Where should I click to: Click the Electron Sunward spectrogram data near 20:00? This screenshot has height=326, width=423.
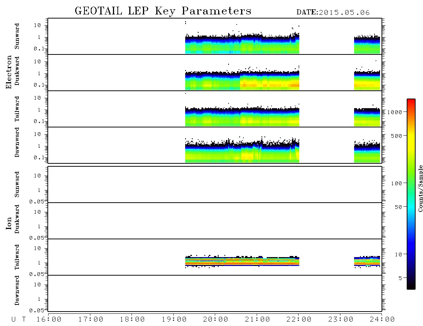point(216,44)
